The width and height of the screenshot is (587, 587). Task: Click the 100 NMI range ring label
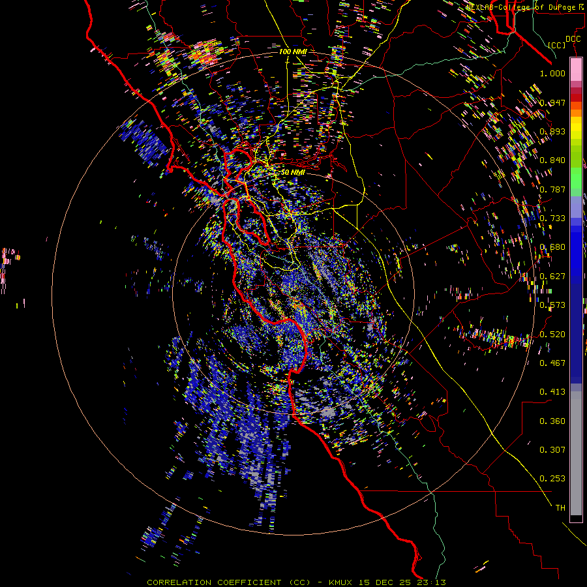click(293, 52)
